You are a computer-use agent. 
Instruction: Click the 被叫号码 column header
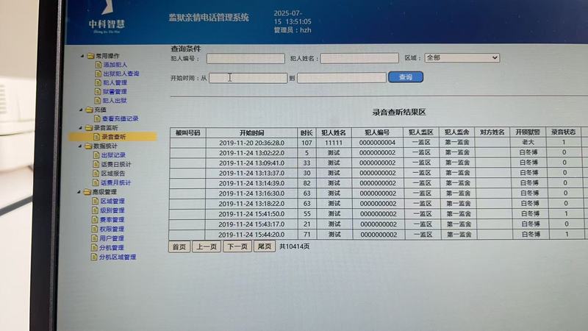click(x=188, y=133)
